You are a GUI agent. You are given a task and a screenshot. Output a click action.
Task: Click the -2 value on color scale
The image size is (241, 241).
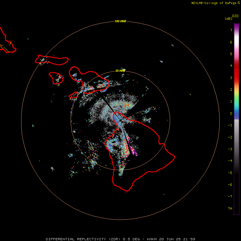click(230, 137)
